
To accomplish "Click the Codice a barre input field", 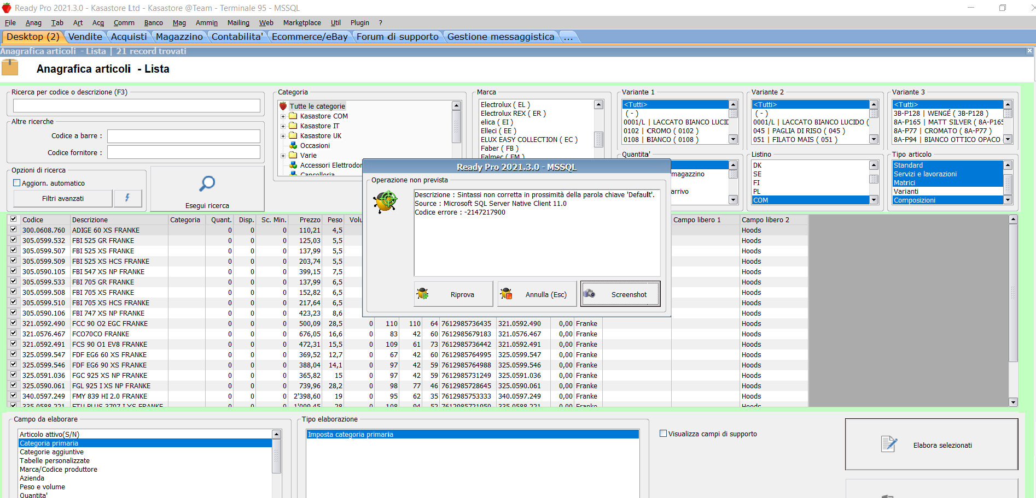I will click(x=184, y=136).
